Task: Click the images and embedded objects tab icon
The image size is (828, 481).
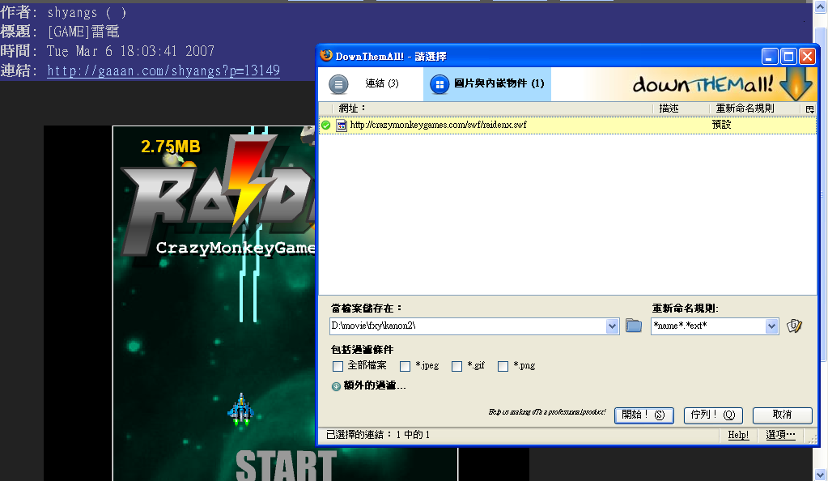Action: click(439, 84)
